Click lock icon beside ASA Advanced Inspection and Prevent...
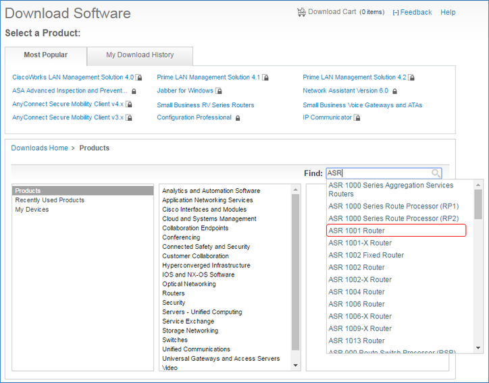The image size is (489, 383). [134, 91]
